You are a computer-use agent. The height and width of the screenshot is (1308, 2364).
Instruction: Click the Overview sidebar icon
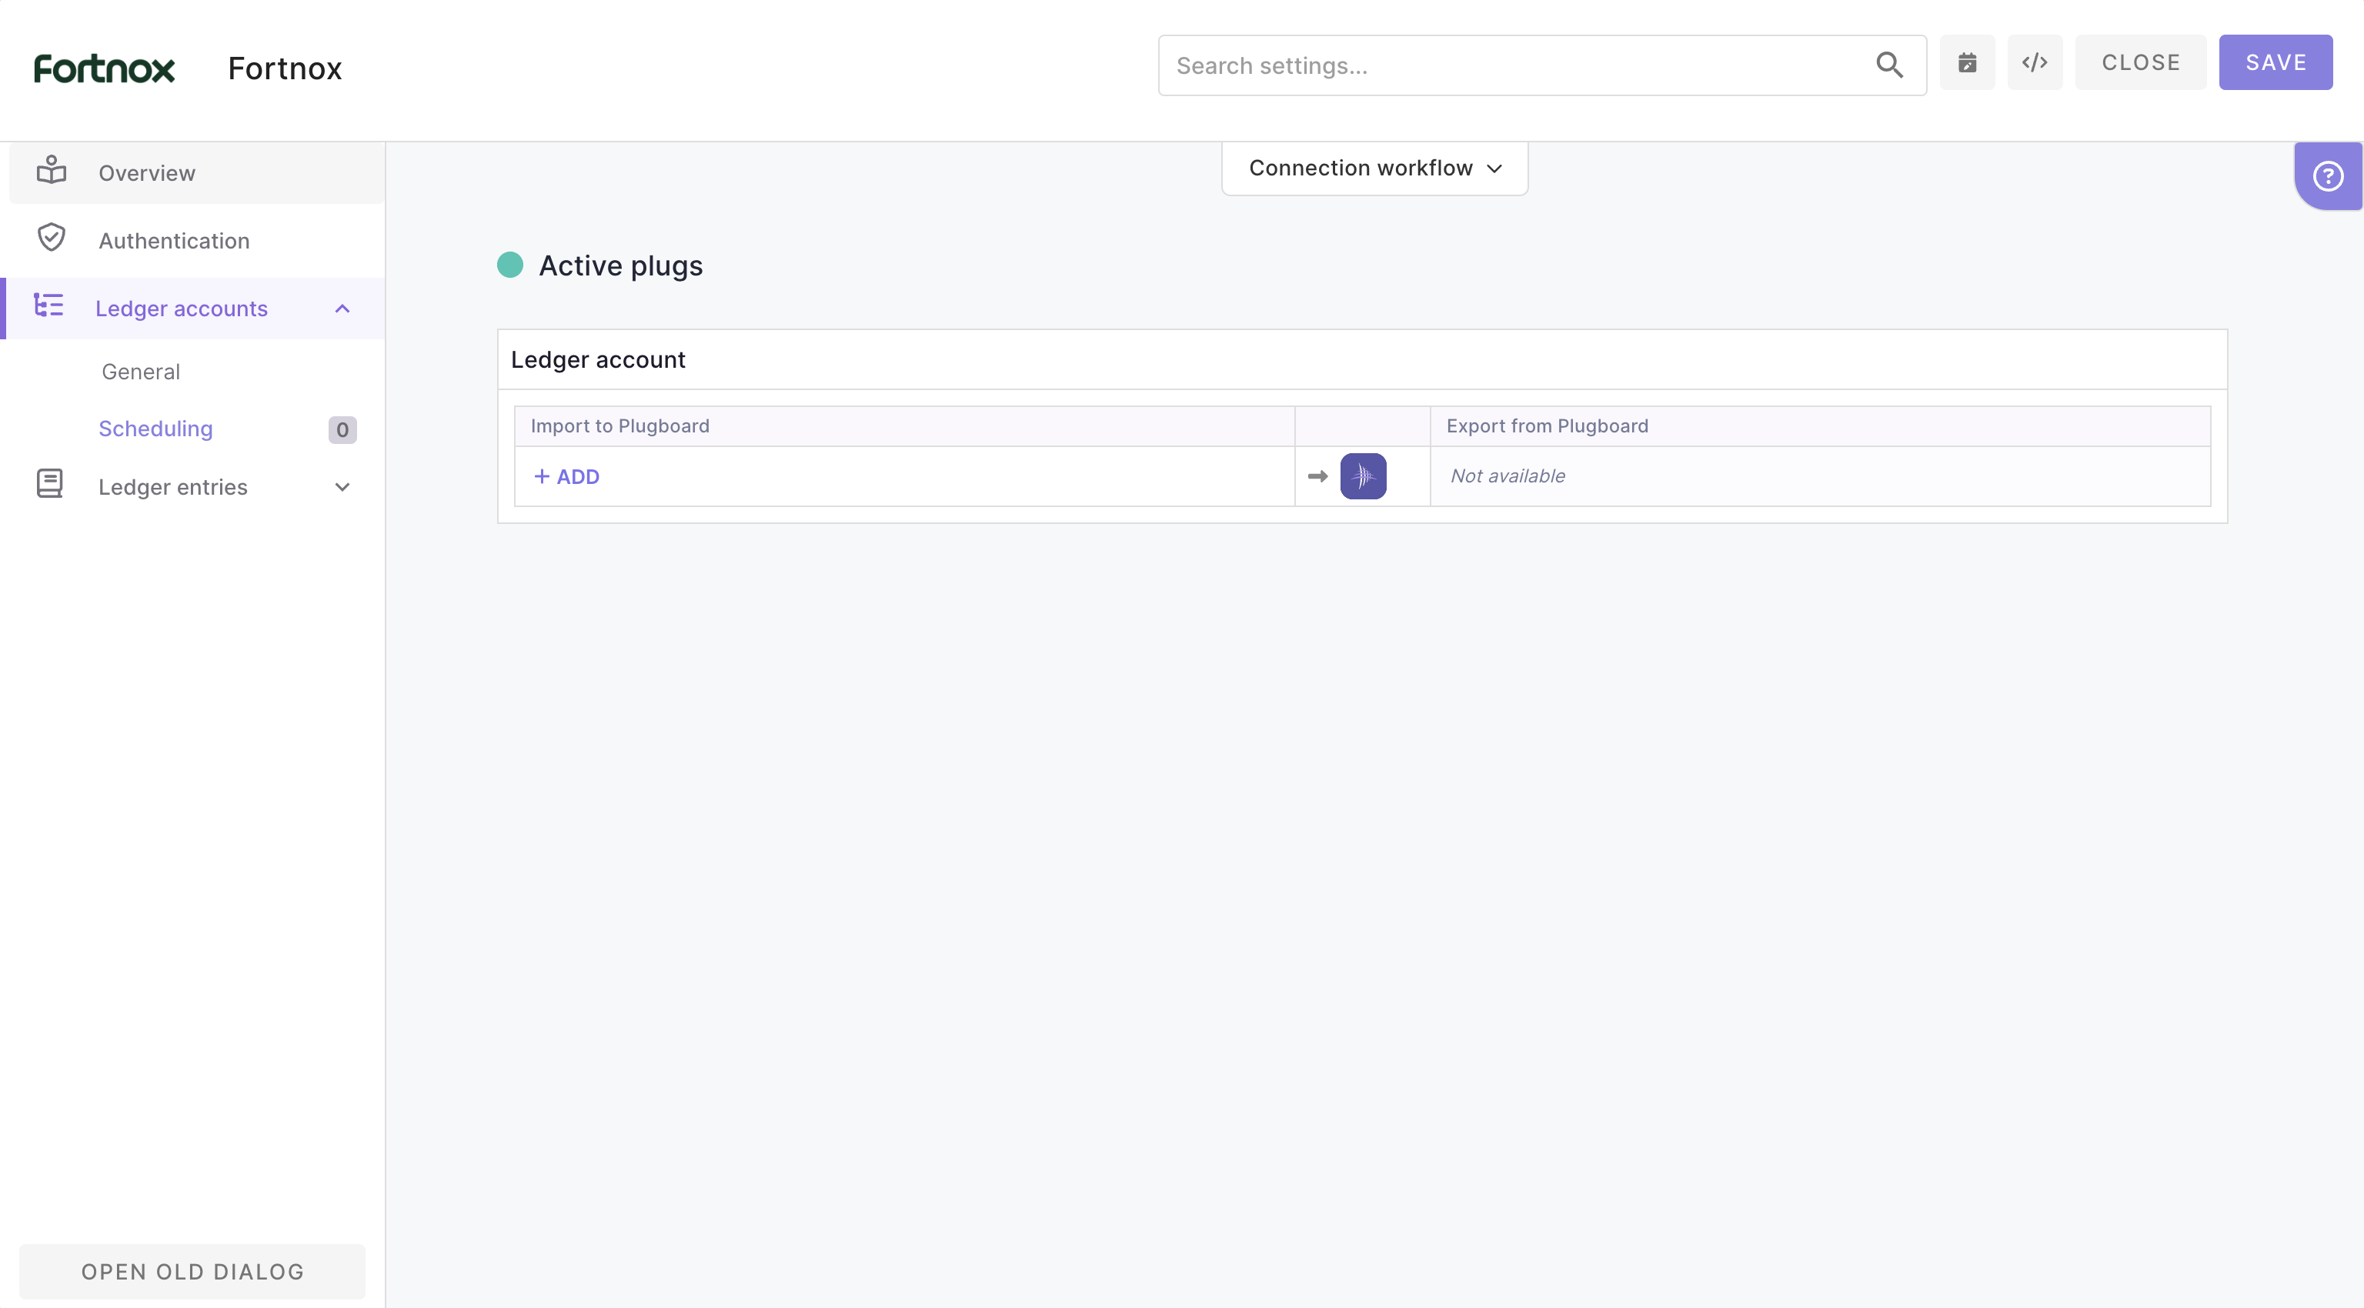pos(52,172)
